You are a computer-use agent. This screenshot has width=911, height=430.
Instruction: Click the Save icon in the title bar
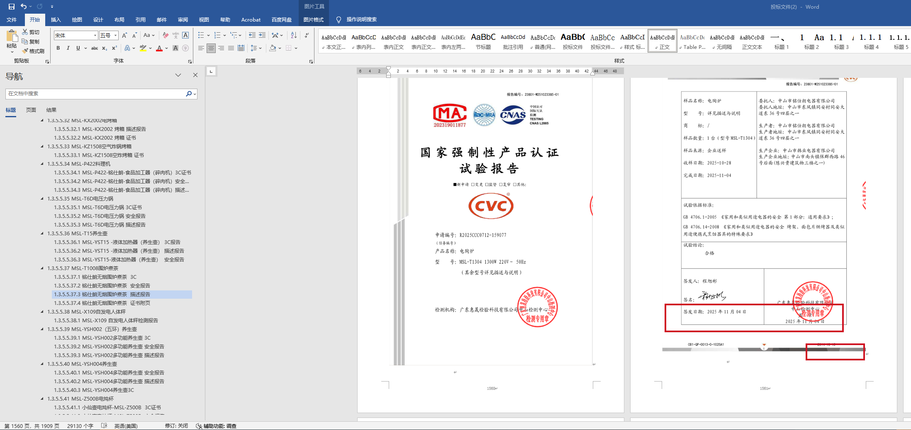coord(11,7)
